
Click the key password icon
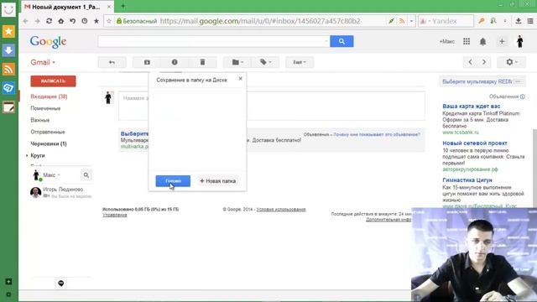[482, 21]
